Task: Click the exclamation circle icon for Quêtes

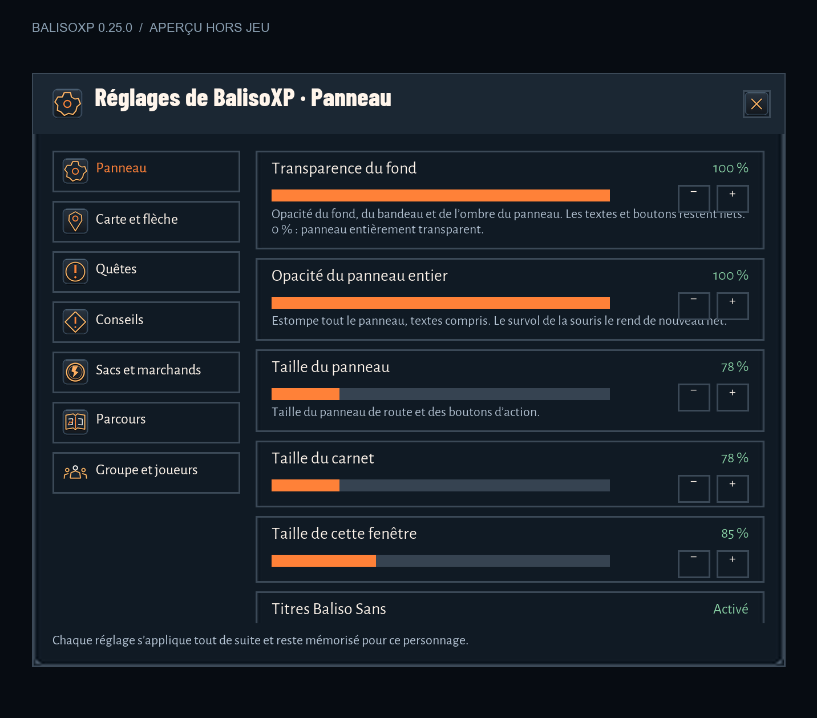Action: click(x=75, y=272)
